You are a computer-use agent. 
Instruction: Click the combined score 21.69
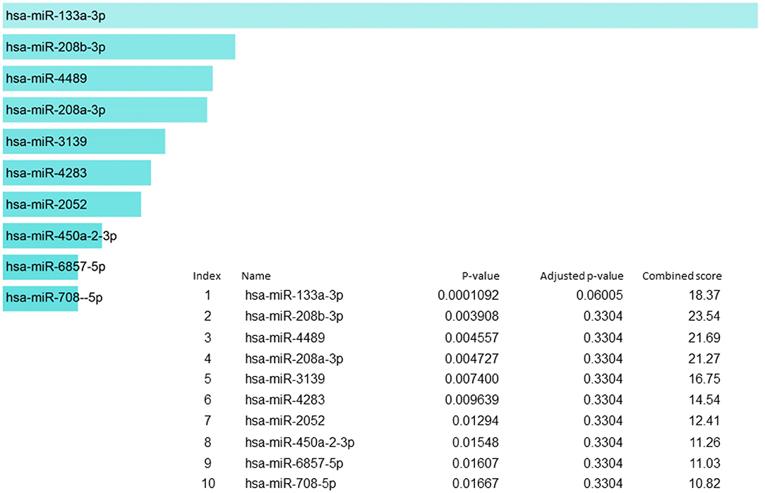[704, 338]
